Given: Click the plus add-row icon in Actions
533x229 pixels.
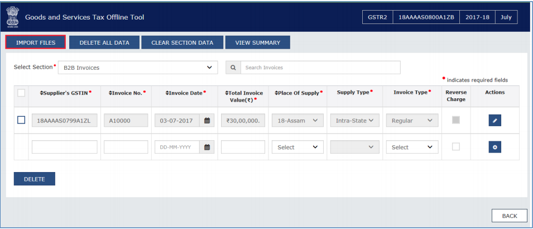Looking at the screenshot, I should tap(494, 147).
